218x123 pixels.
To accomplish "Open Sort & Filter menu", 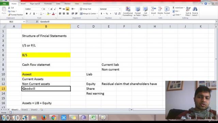I will click(188, 11).
